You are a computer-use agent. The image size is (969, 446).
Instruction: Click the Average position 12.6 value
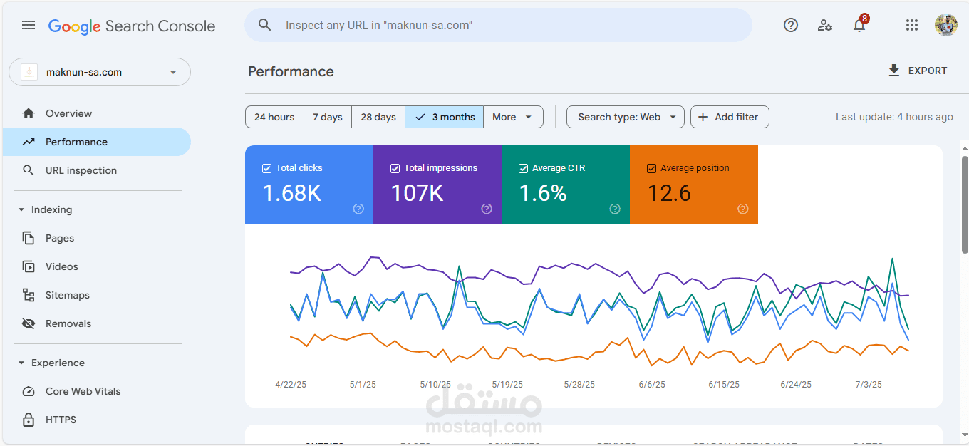coord(669,192)
